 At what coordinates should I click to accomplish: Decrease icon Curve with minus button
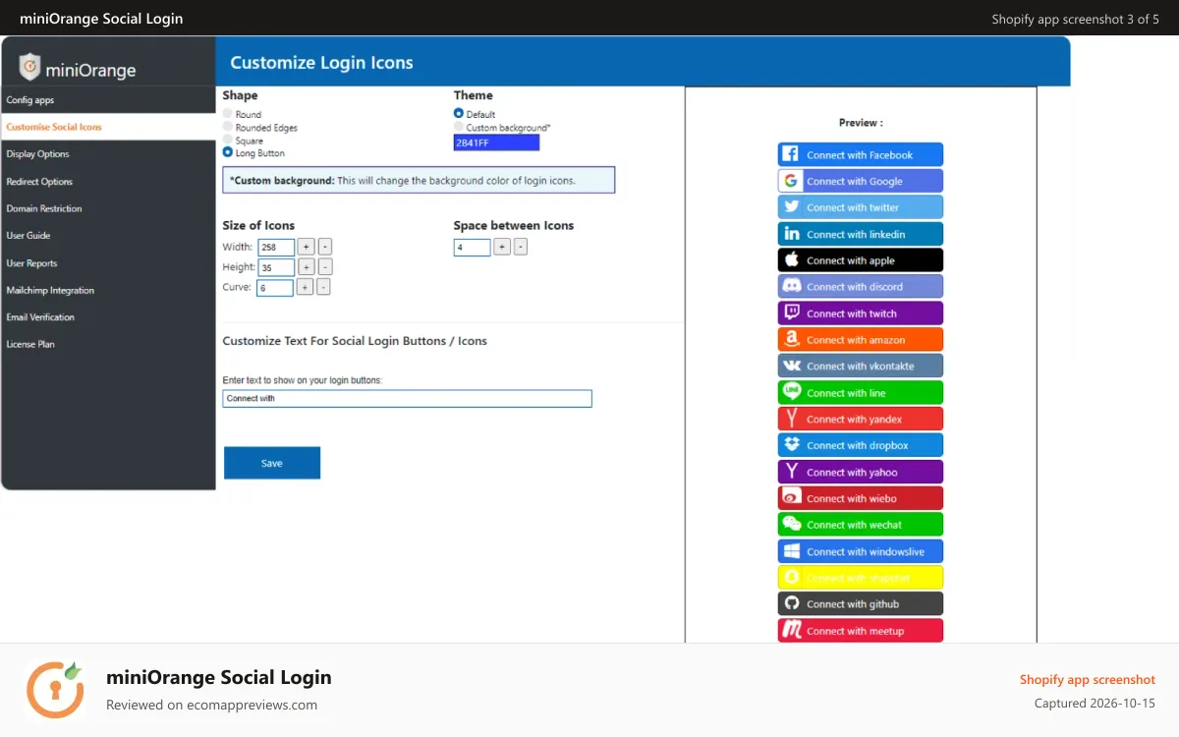click(323, 287)
